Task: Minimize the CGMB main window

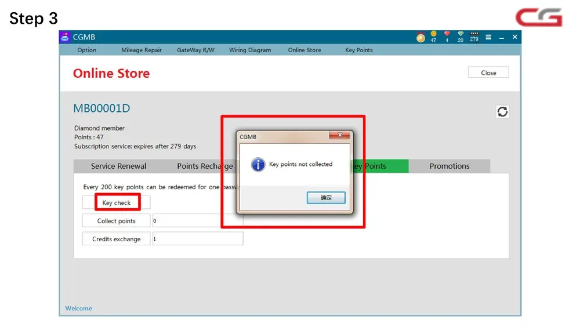Action: click(x=502, y=37)
